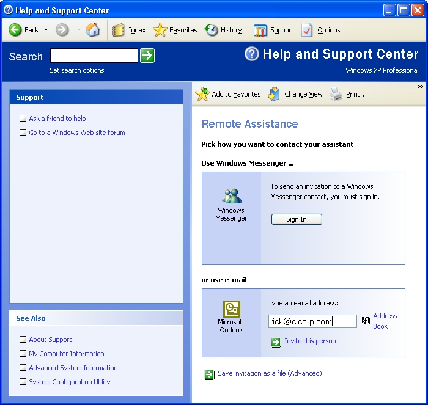
Task: Open My Computer Information link
Action: pyautogui.click(x=67, y=354)
